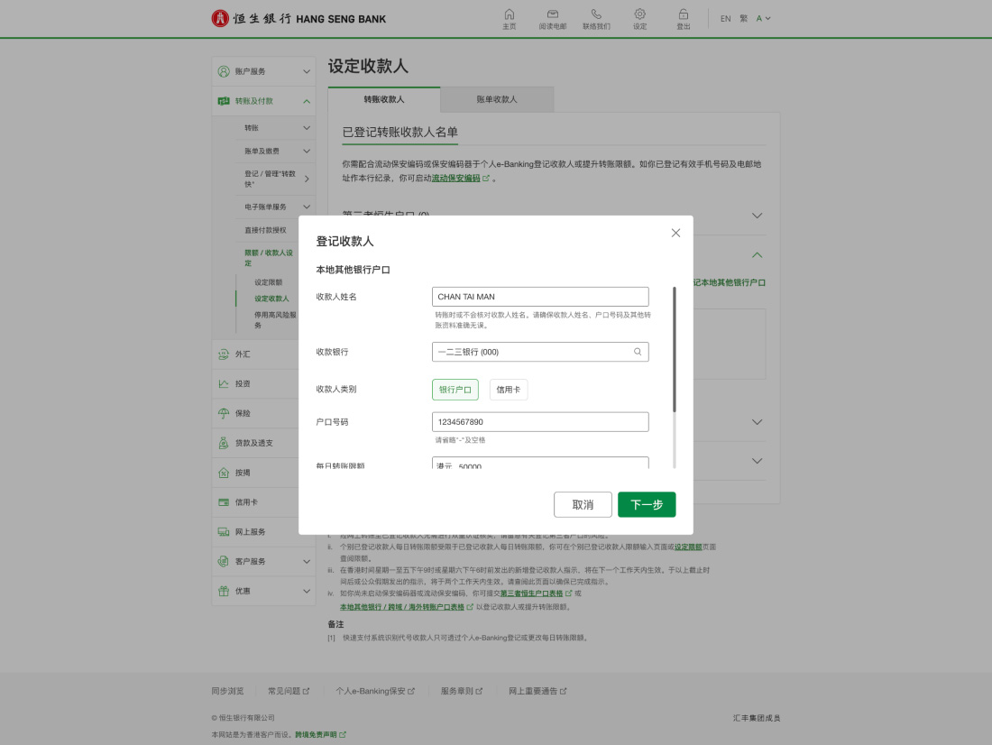Click the 取消 button
The width and height of the screenshot is (992, 745).
coord(583,504)
